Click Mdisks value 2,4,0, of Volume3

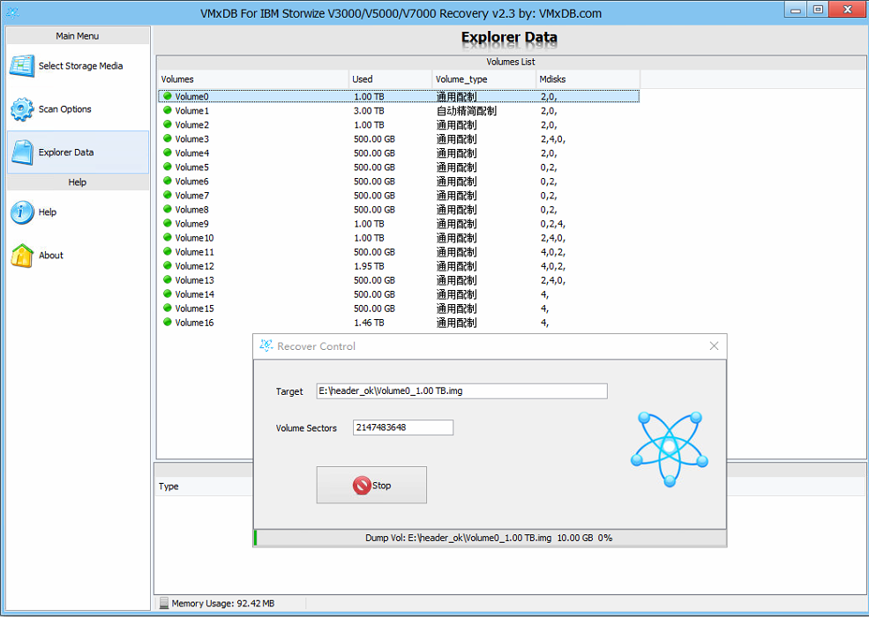[553, 139]
